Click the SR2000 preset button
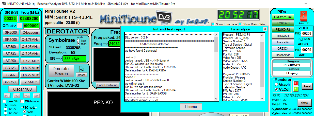 [x=11, y=32]
